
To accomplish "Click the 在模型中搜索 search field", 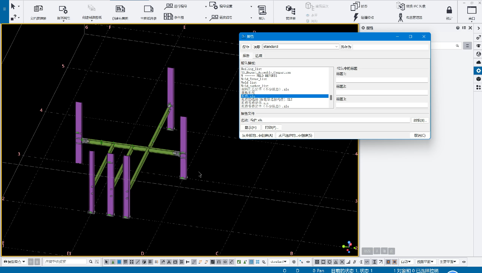I will coord(65,262).
